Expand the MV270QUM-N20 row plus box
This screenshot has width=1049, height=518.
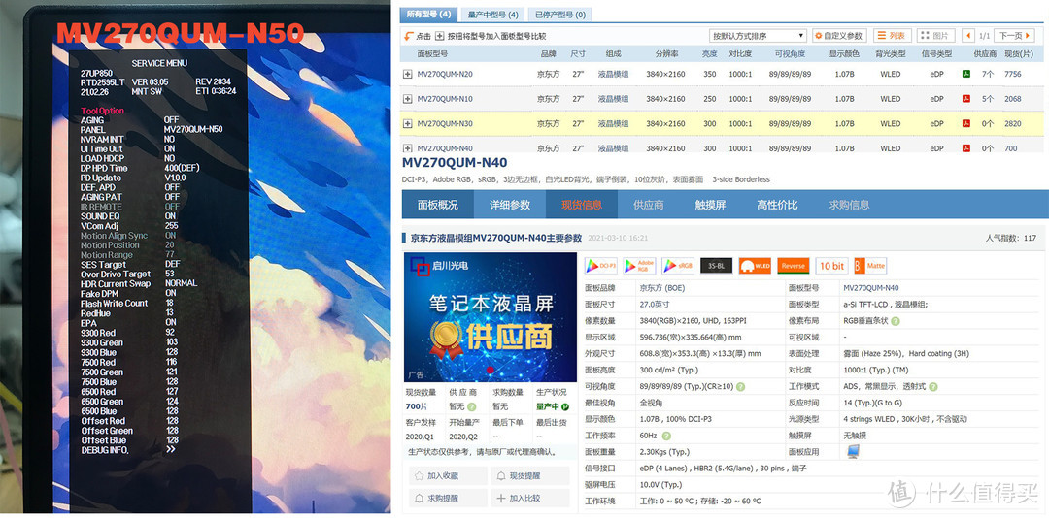pyautogui.click(x=407, y=74)
